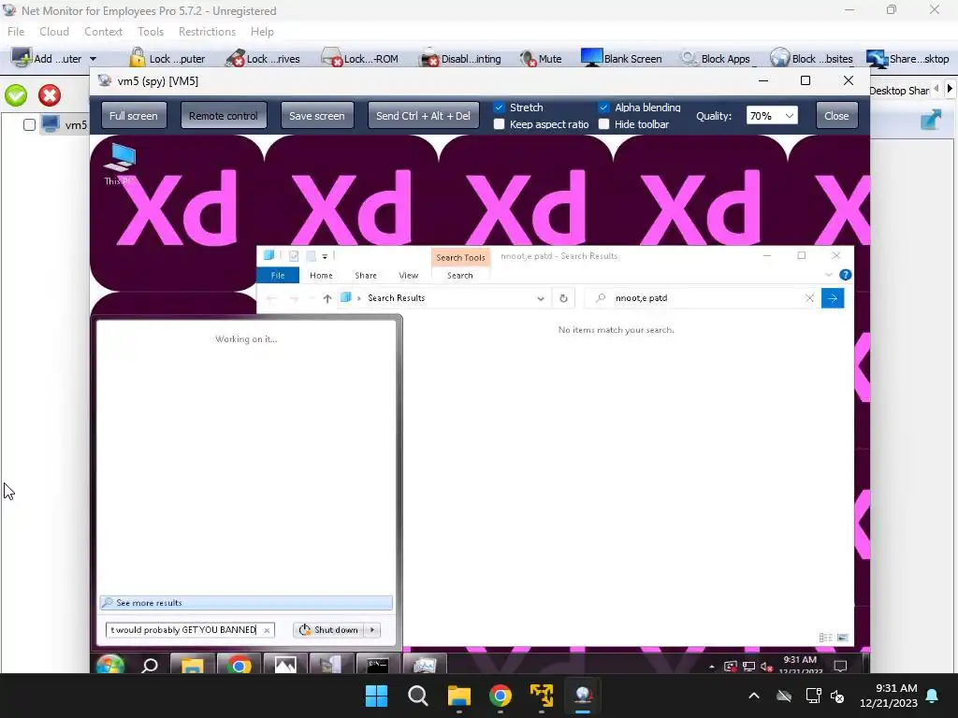
Task: Open the Restrictions menu
Action: 207,32
